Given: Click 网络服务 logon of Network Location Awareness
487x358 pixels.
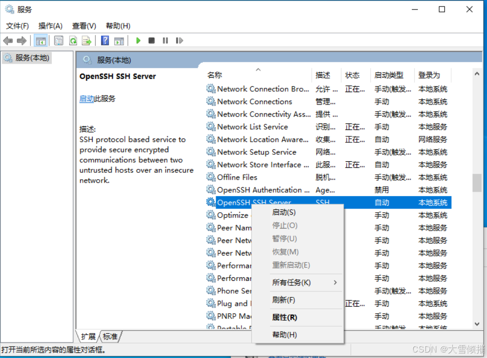Looking at the screenshot, I should click(433, 139).
